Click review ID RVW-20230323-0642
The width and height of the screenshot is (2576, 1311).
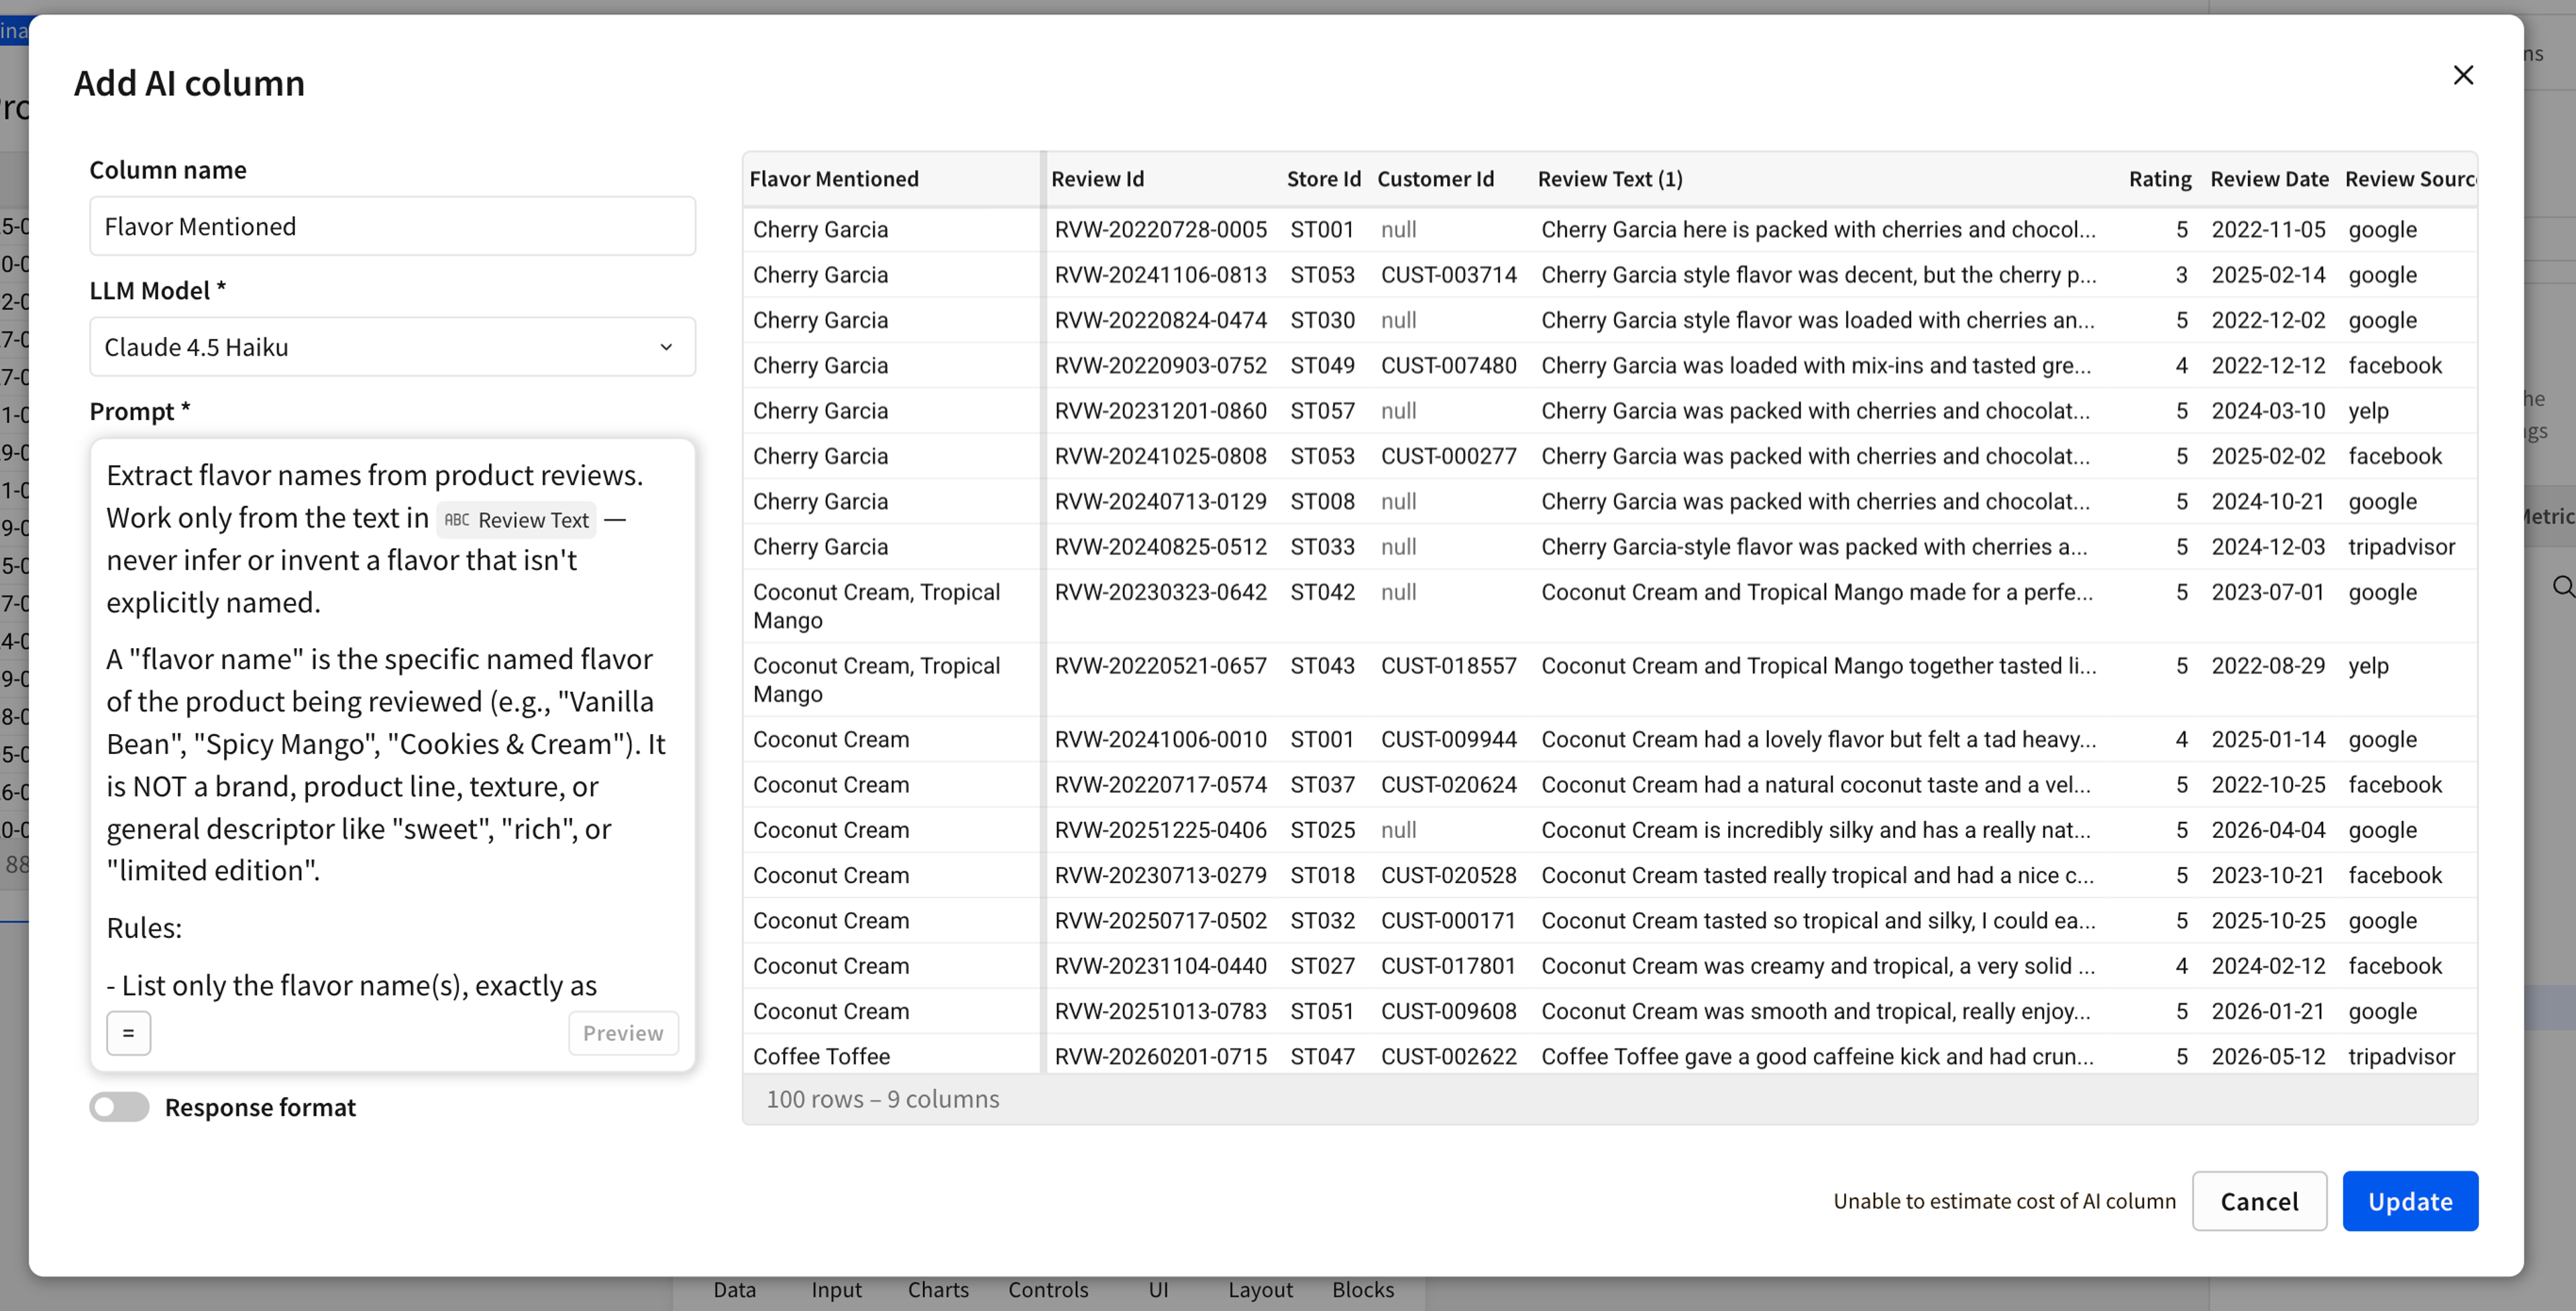point(1160,592)
